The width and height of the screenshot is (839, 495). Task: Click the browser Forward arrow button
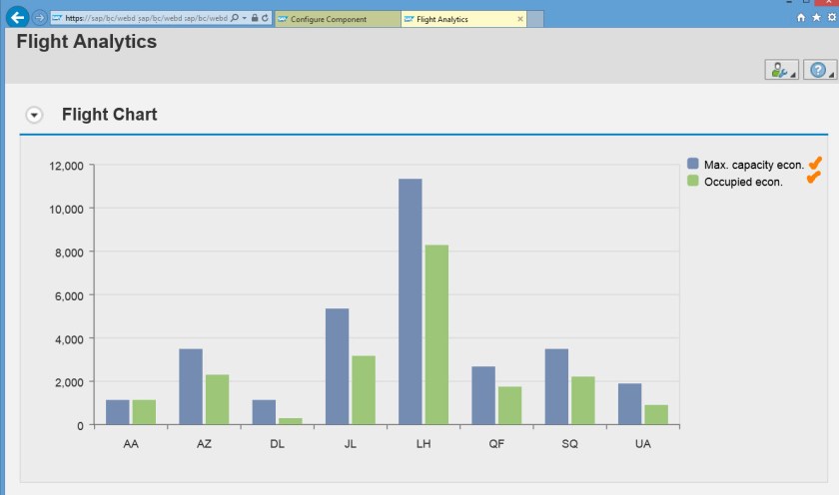(x=38, y=18)
